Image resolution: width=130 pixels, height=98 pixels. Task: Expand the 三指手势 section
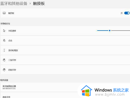(x=65, y=60)
